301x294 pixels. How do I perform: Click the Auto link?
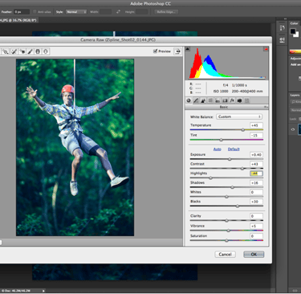click(x=217, y=149)
